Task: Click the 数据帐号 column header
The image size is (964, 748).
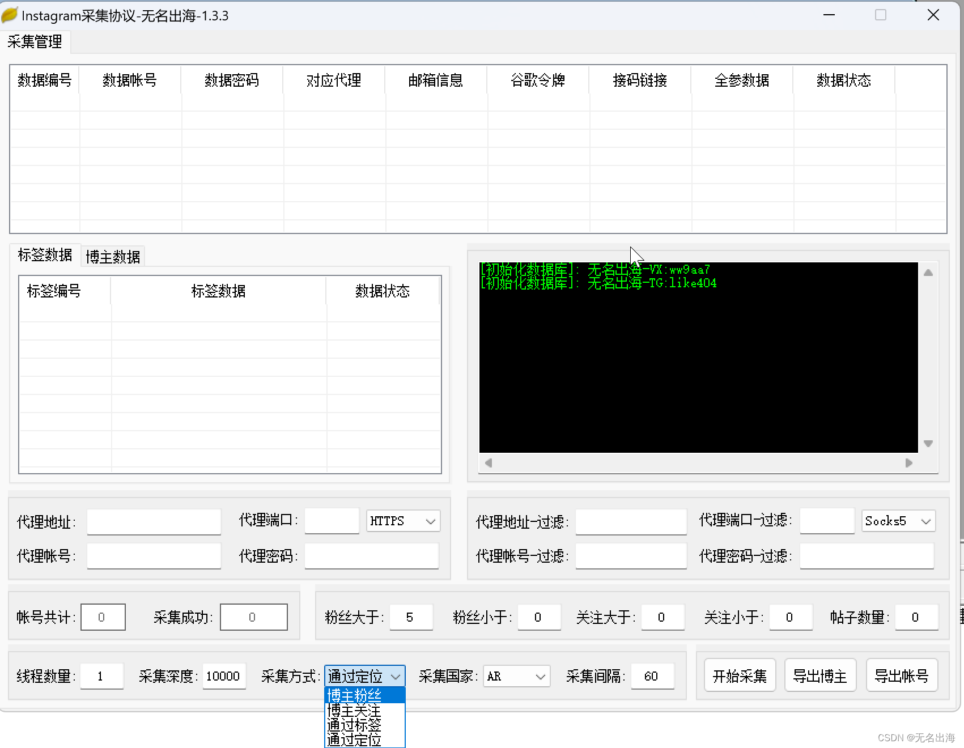Action: coord(130,80)
